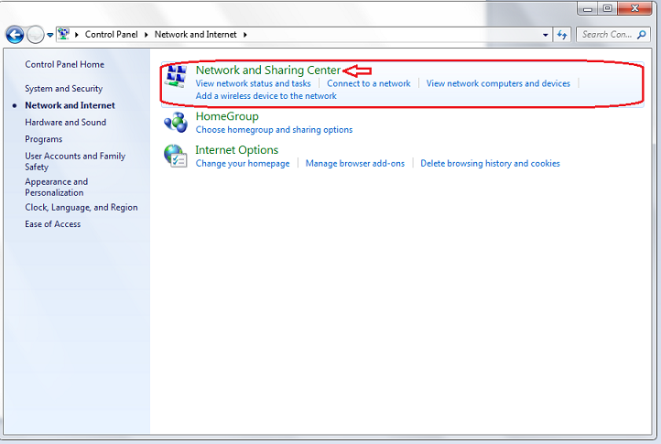Open Delete browsing history and cookies
661x444 pixels.
tap(490, 164)
